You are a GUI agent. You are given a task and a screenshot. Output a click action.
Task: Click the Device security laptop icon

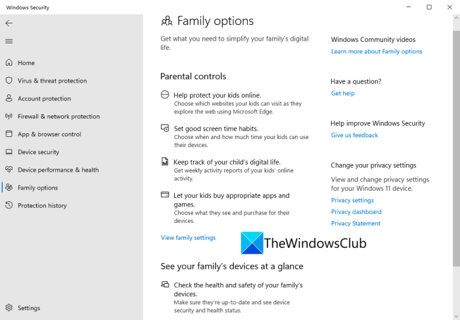coord(9,152)
